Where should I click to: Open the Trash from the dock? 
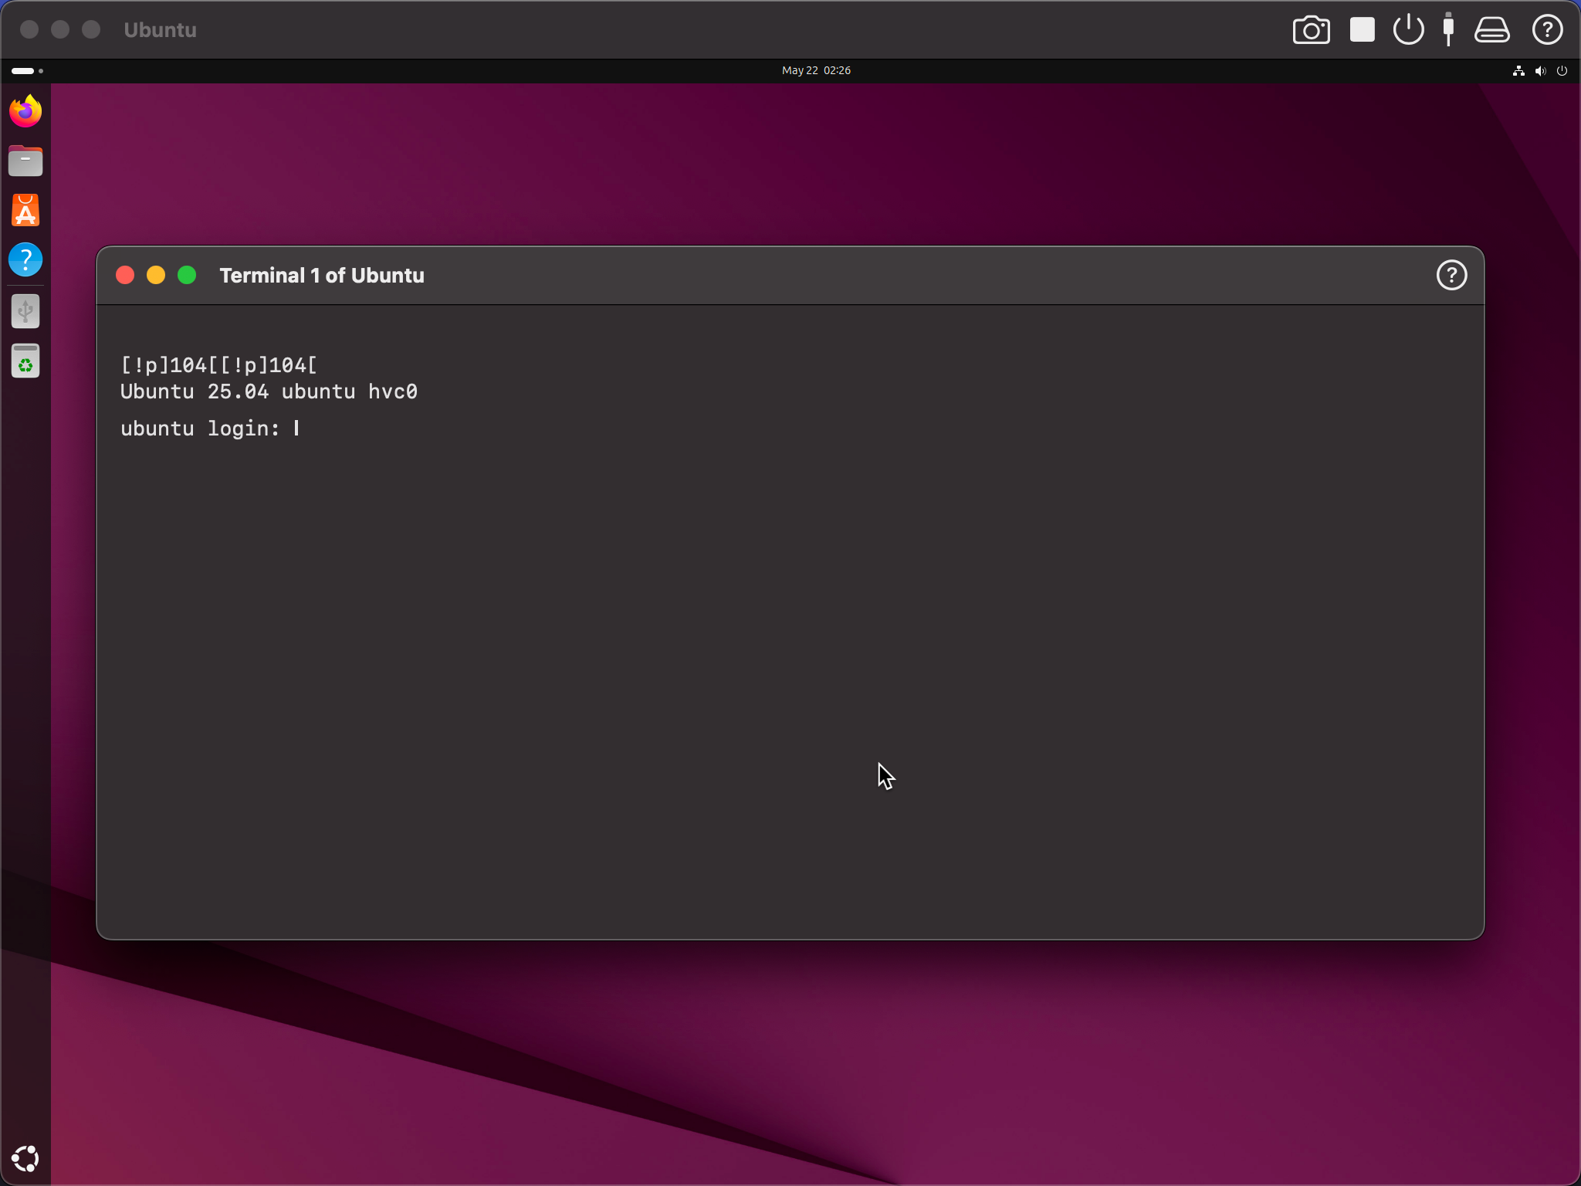coord(25,361)
